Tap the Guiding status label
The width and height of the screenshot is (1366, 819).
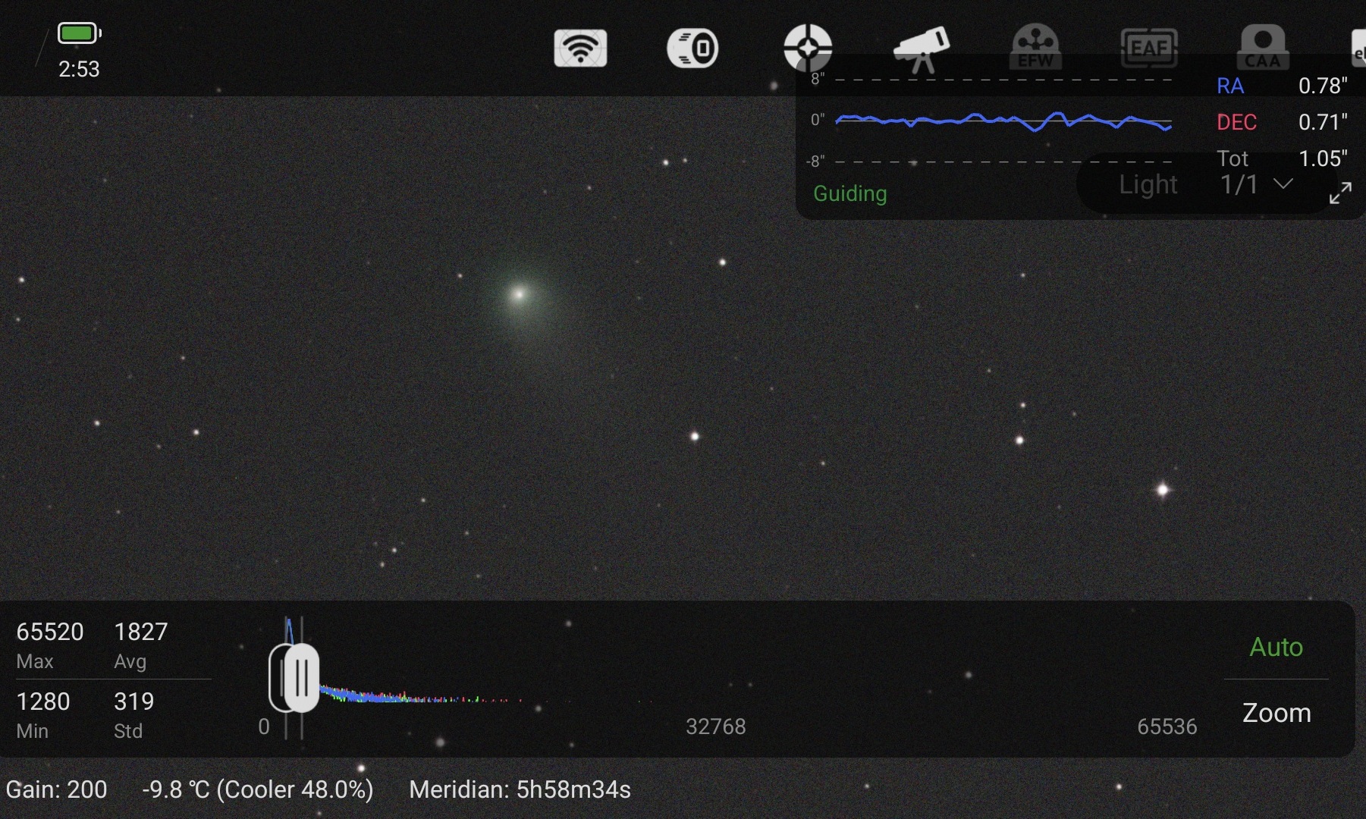(849, 194)
